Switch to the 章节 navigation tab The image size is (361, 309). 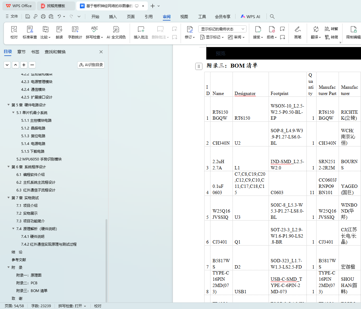[21, 52]
